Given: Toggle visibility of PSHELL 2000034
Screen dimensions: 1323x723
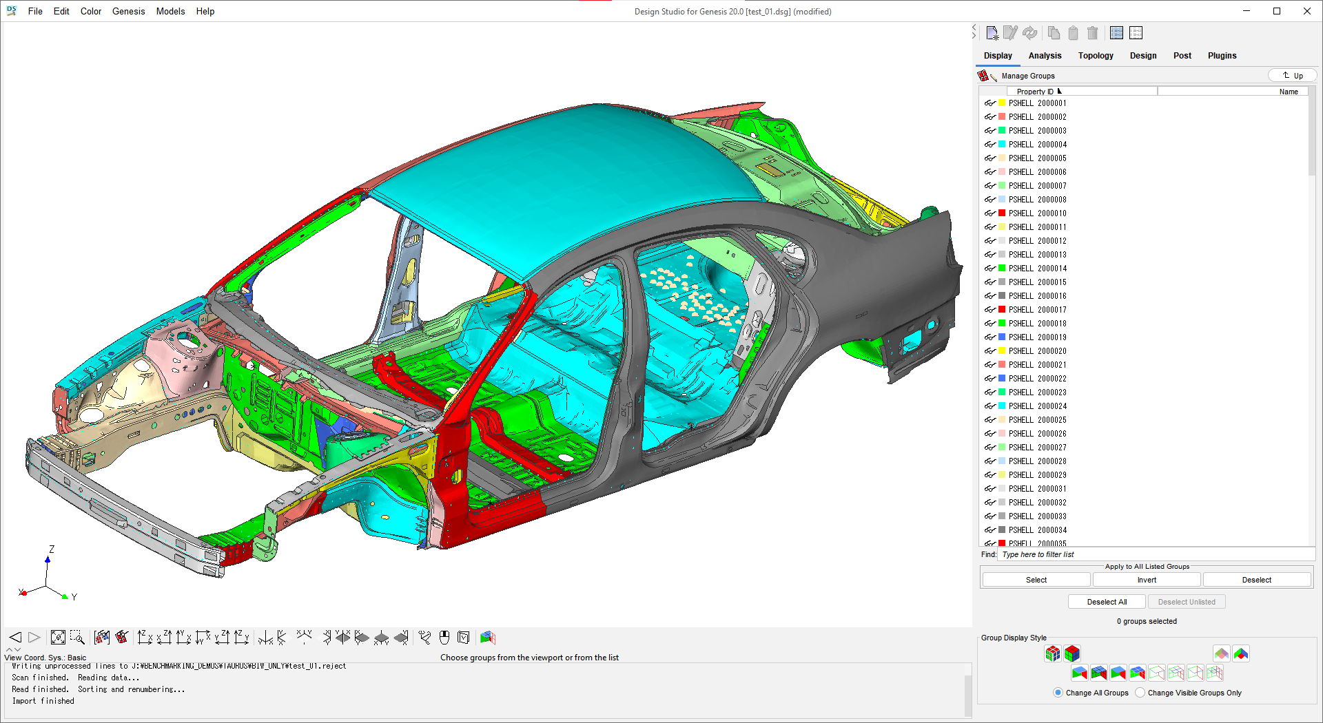Looking at the screenshot, I should (x=990, y=530).
